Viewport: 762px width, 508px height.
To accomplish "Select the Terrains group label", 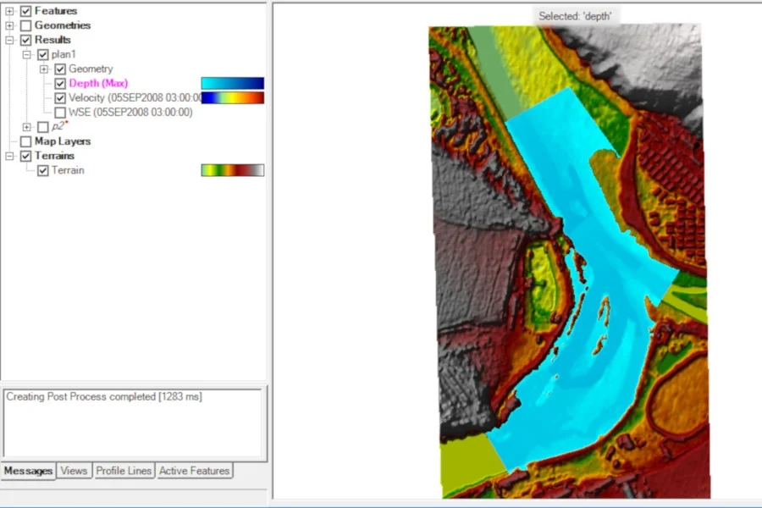I will pos(54,156).
